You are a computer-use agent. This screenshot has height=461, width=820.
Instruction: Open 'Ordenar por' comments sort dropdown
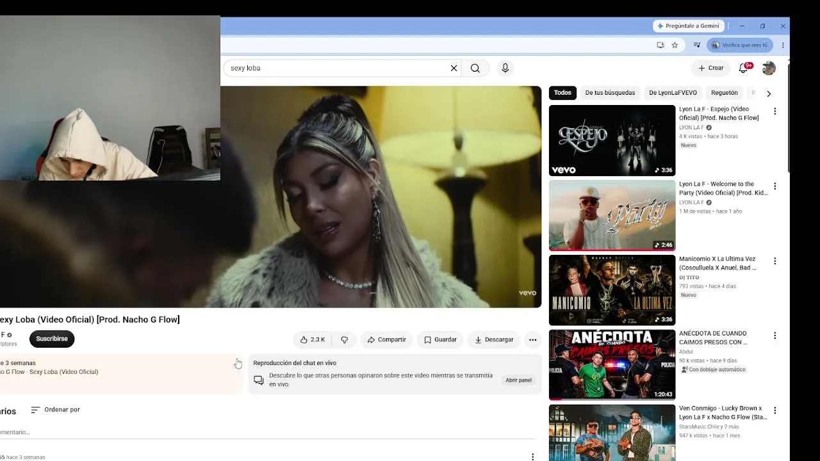tap(55, 410)
